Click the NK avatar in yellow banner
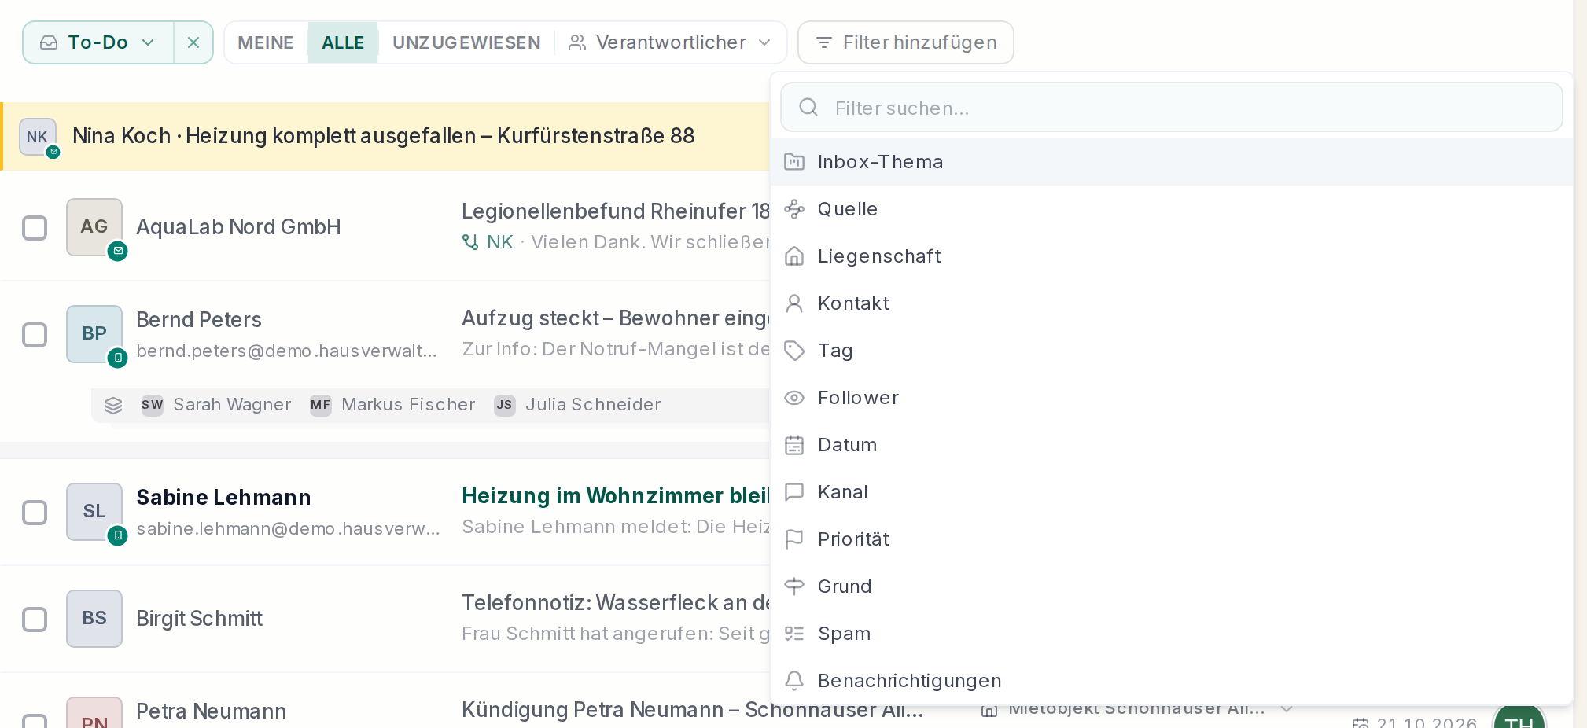Screen dimensions: 1587x728 point(37,137)
